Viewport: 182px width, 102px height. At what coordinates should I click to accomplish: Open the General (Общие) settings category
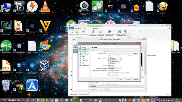click(84, 47)
